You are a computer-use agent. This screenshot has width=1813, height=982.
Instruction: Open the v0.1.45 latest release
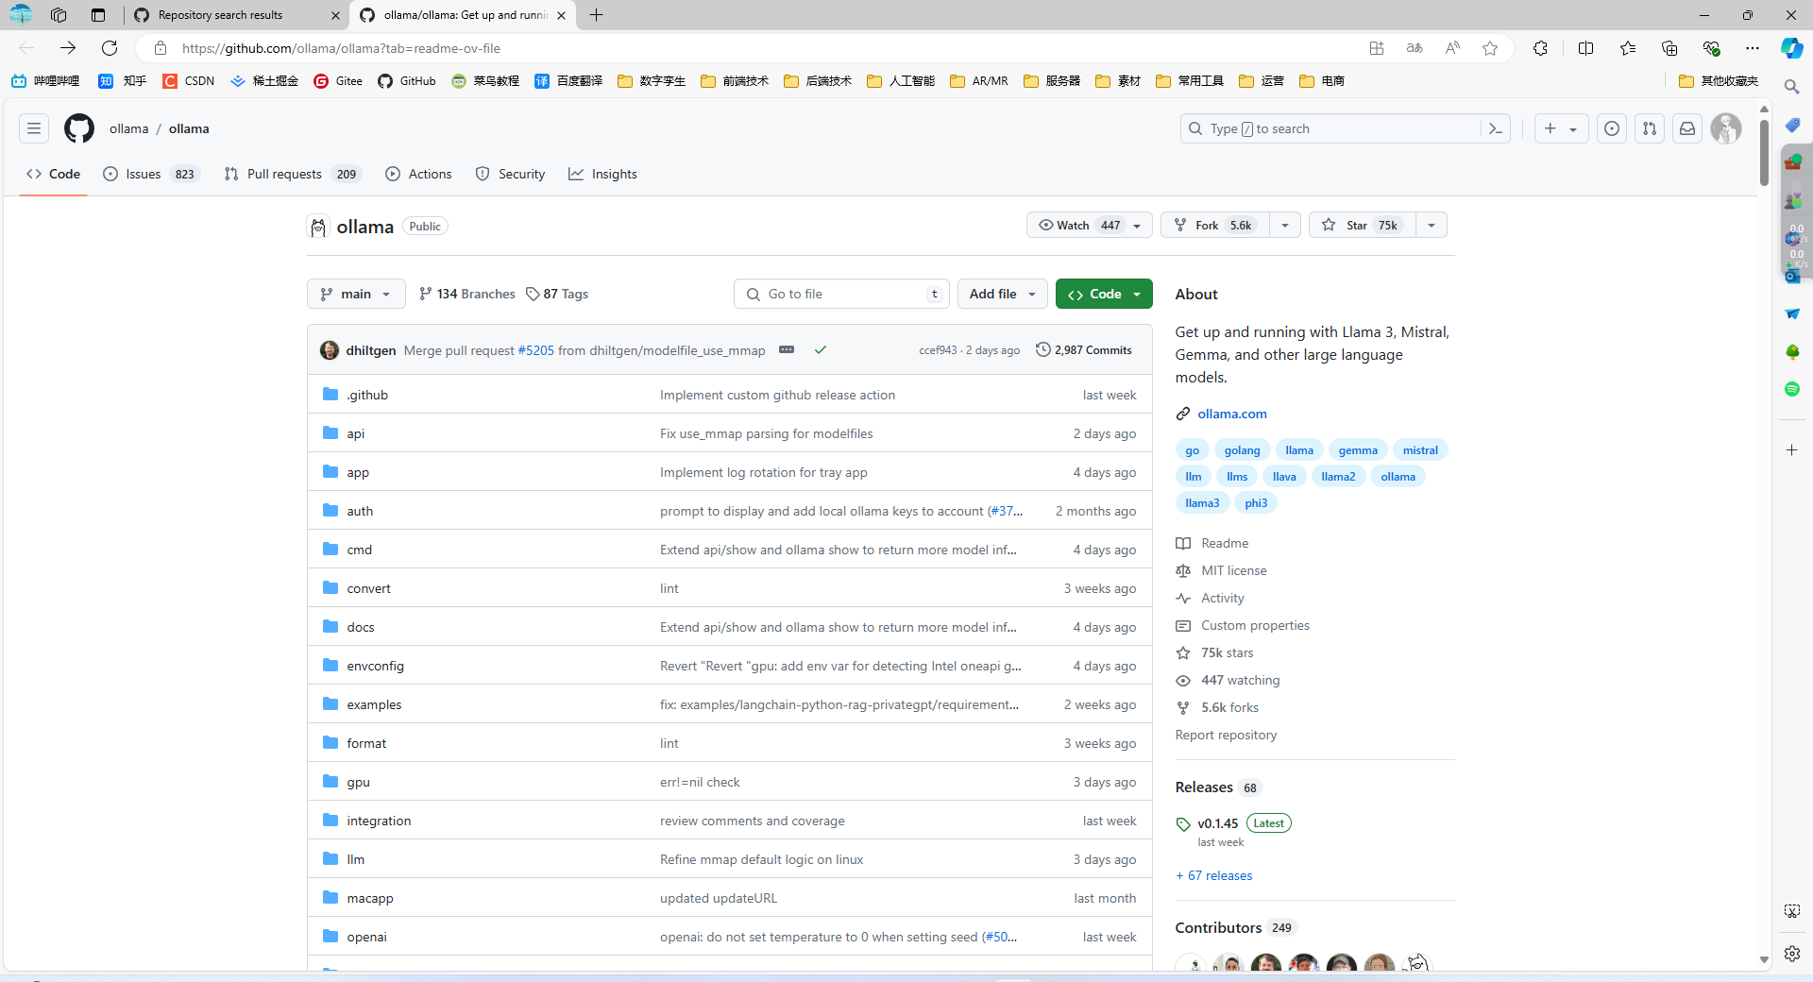click(1217, 823)
